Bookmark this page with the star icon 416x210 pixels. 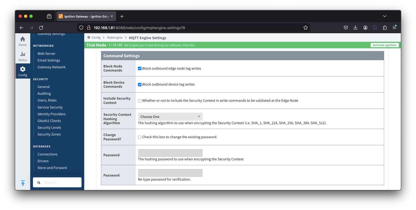(306, 28)
